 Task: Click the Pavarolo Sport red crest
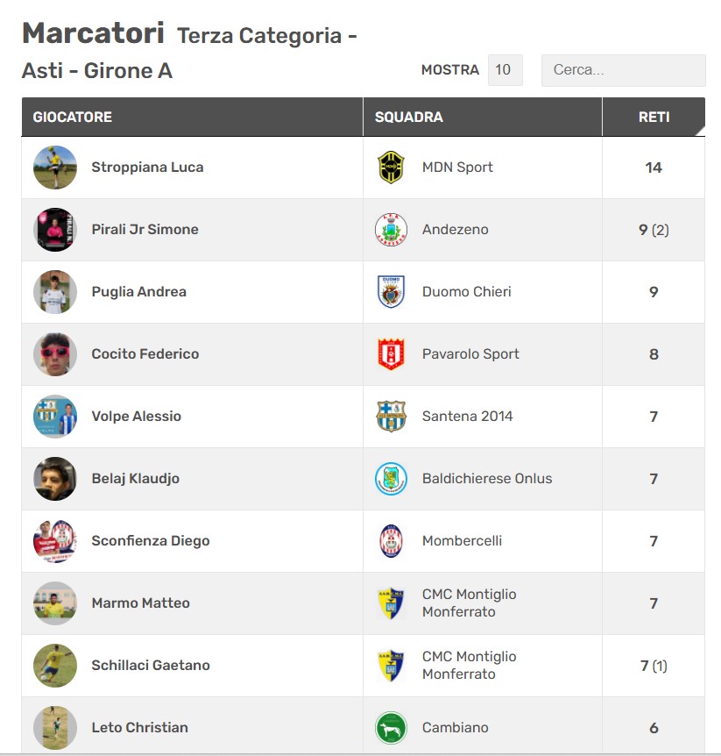tap(391, 354)
